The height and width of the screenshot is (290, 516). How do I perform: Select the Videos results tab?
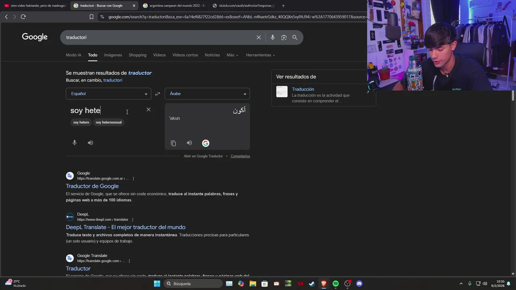[159, 55]
